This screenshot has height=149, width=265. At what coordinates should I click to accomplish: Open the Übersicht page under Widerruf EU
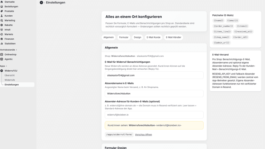click(10, 75)
